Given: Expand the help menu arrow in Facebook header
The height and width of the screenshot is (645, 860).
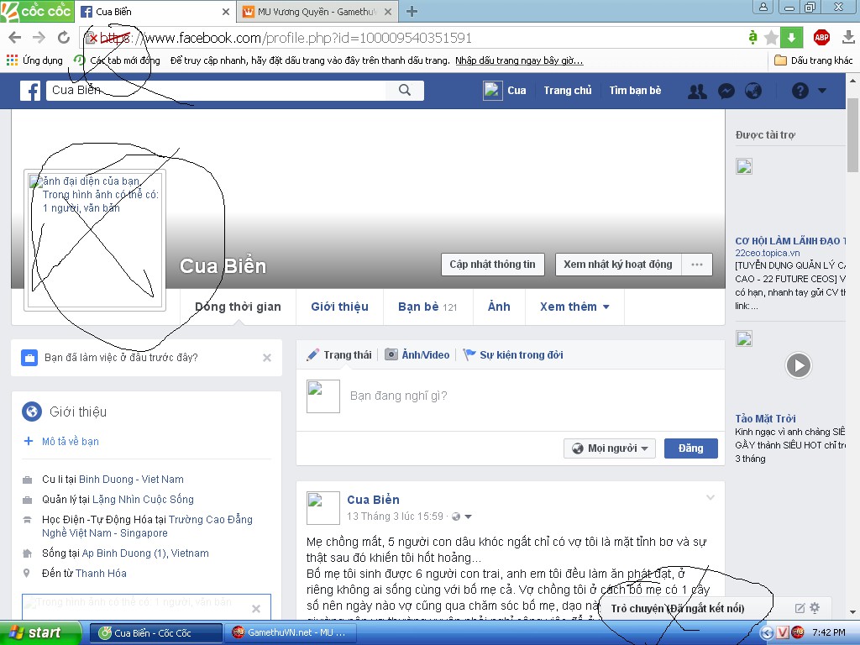Looking at the screenshot, I should point(821,91).
